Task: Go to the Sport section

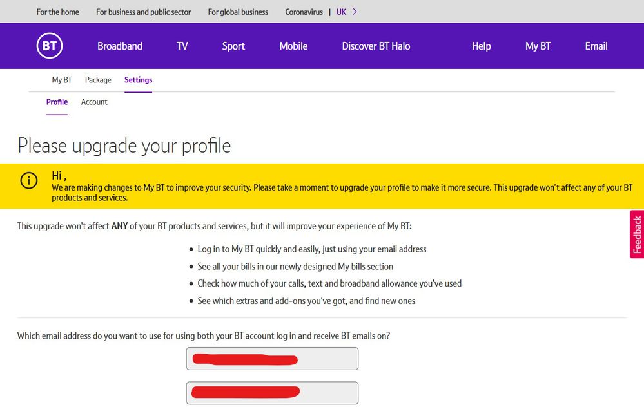Action: click(233, 46)
